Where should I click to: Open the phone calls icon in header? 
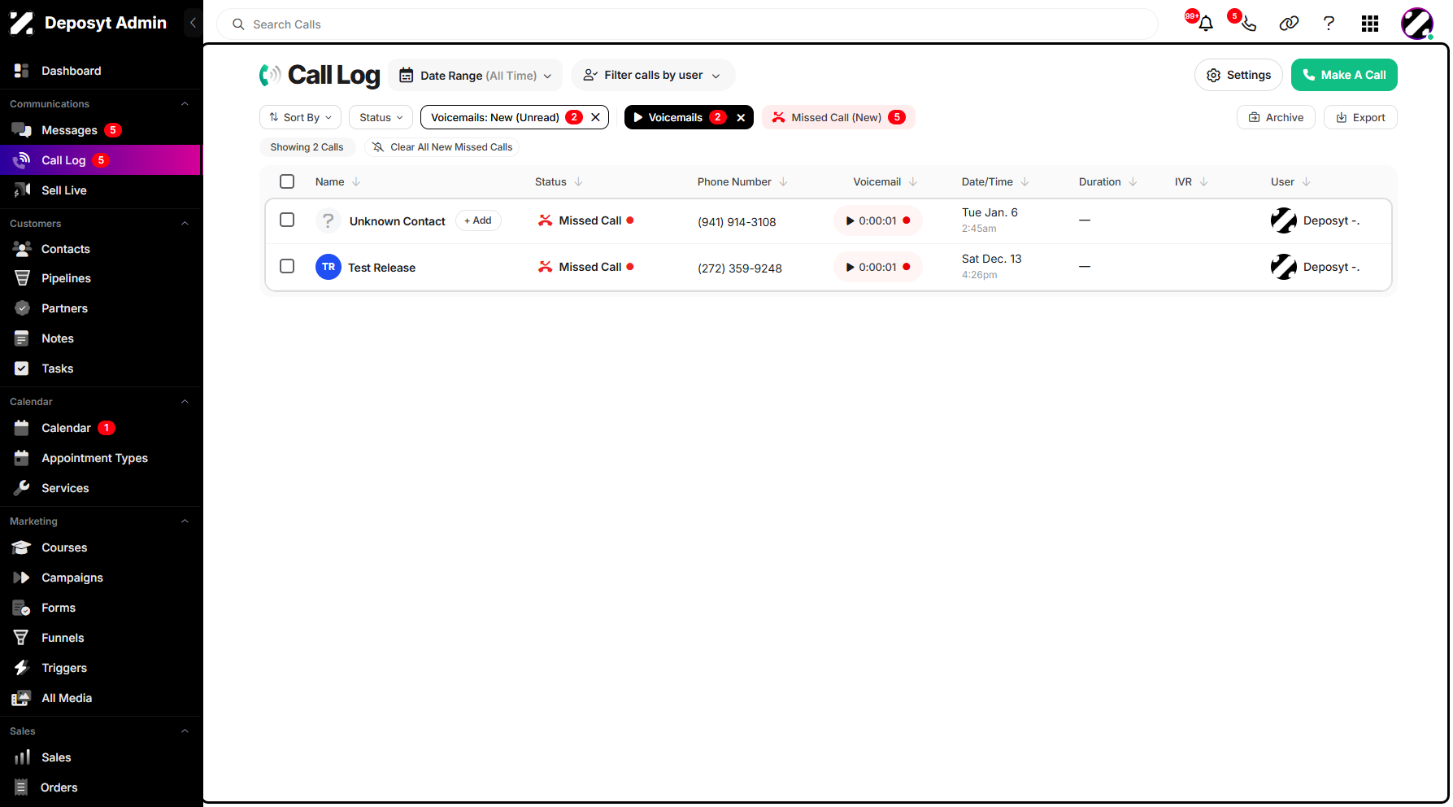pos(1248,24)
